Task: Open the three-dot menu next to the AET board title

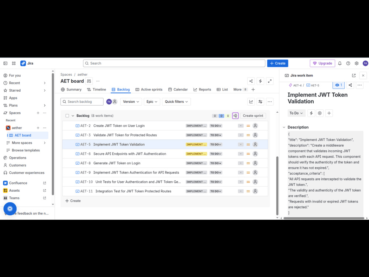Action: click(x=98, y=81)
